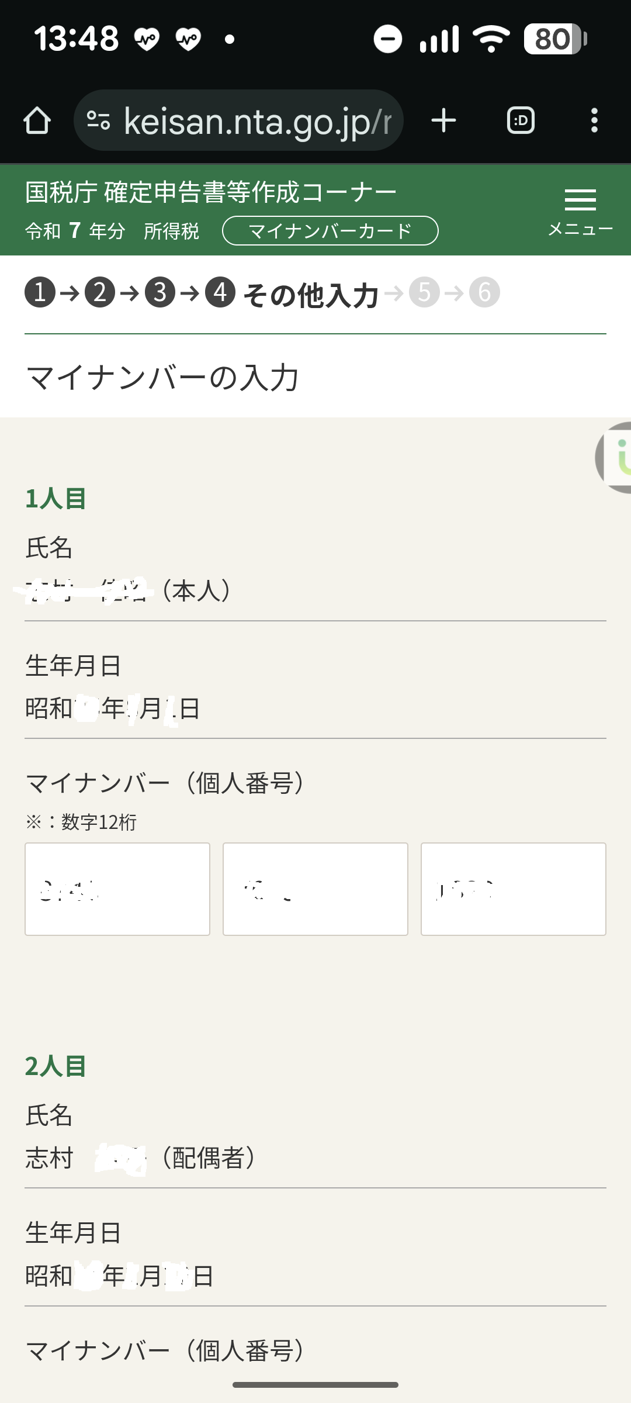Viewport: 631px width, 1403px height.
Task: Tap the 国税庁 確定申告書等作成コーナー header title
Action: 210,192
